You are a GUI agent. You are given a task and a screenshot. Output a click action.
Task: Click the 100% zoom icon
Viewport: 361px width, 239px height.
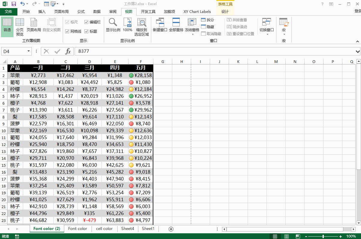[x=128, y=25]
